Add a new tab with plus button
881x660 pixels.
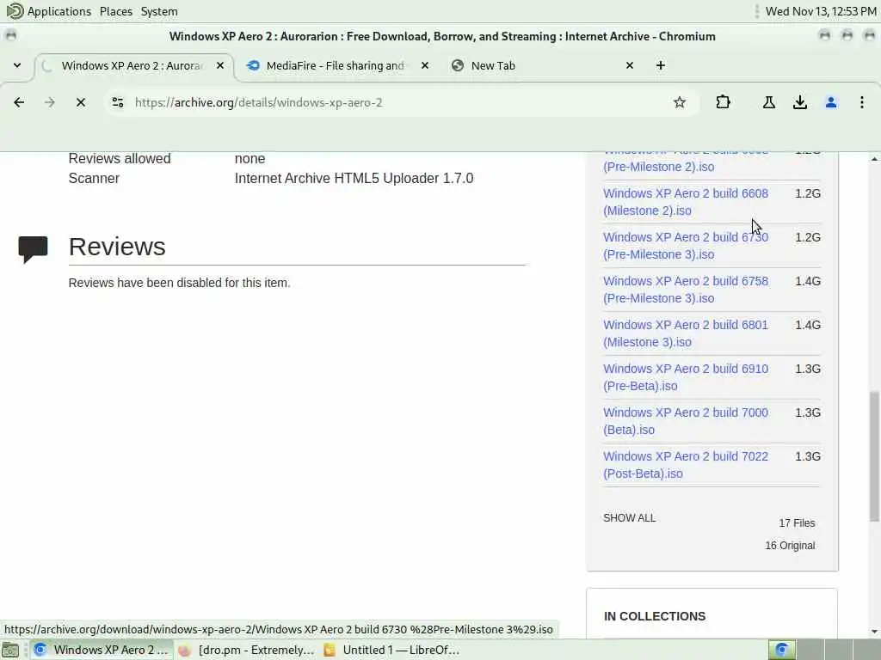coord(660,65)
